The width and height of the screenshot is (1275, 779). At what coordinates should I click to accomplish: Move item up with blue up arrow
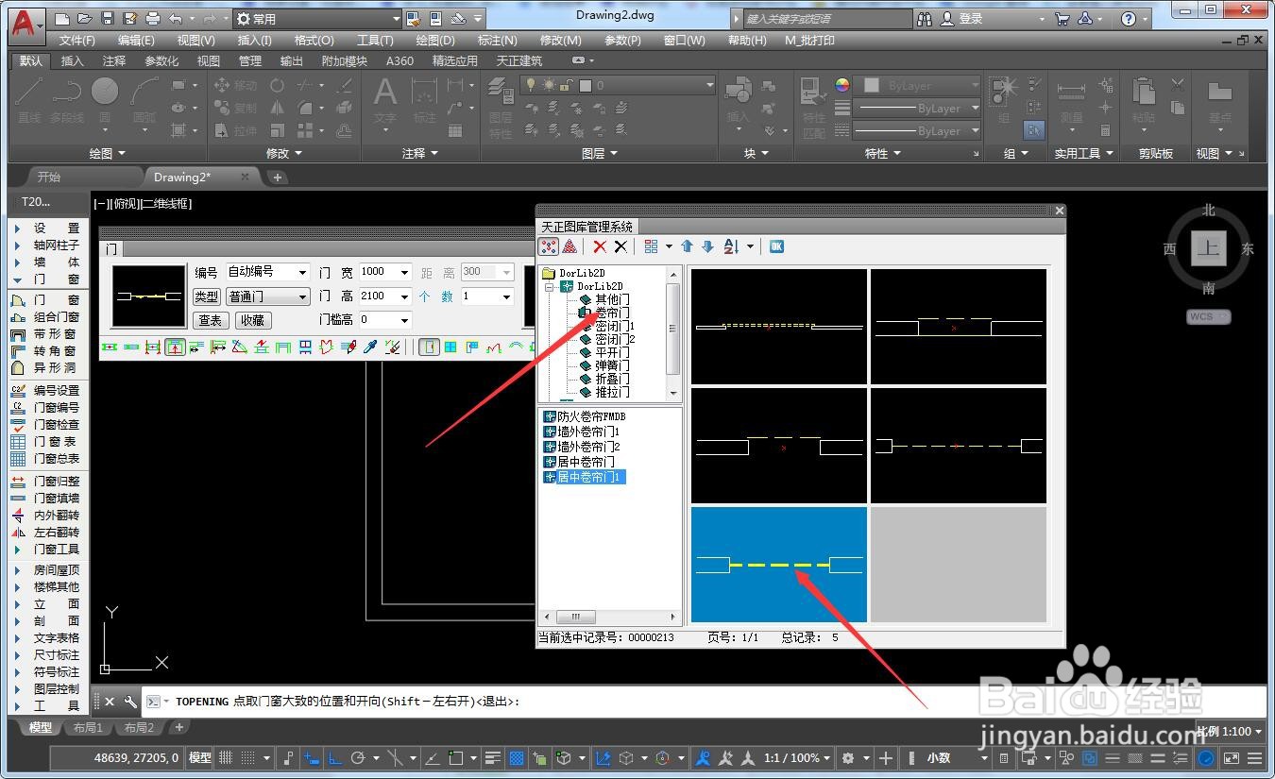(687, 246)
